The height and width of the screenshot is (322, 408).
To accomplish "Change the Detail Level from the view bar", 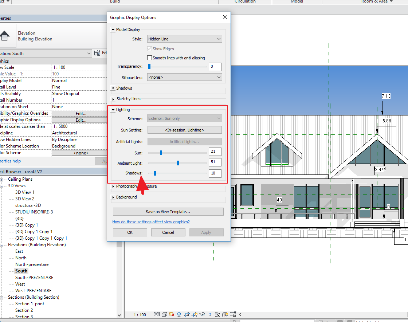I will 157,314.
